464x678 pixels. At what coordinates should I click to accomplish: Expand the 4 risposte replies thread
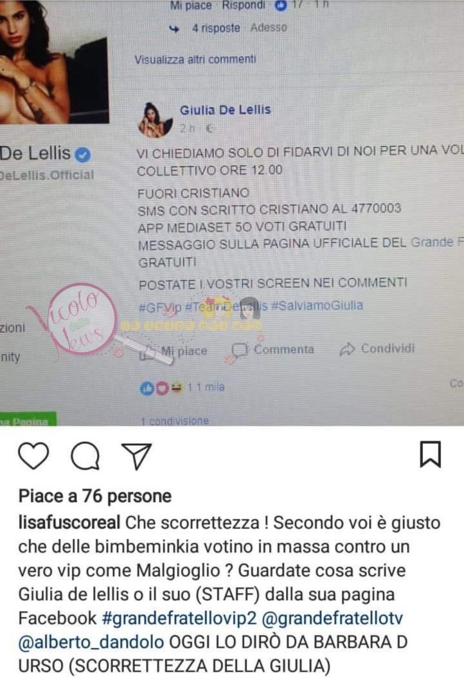[x=216, y=28]
